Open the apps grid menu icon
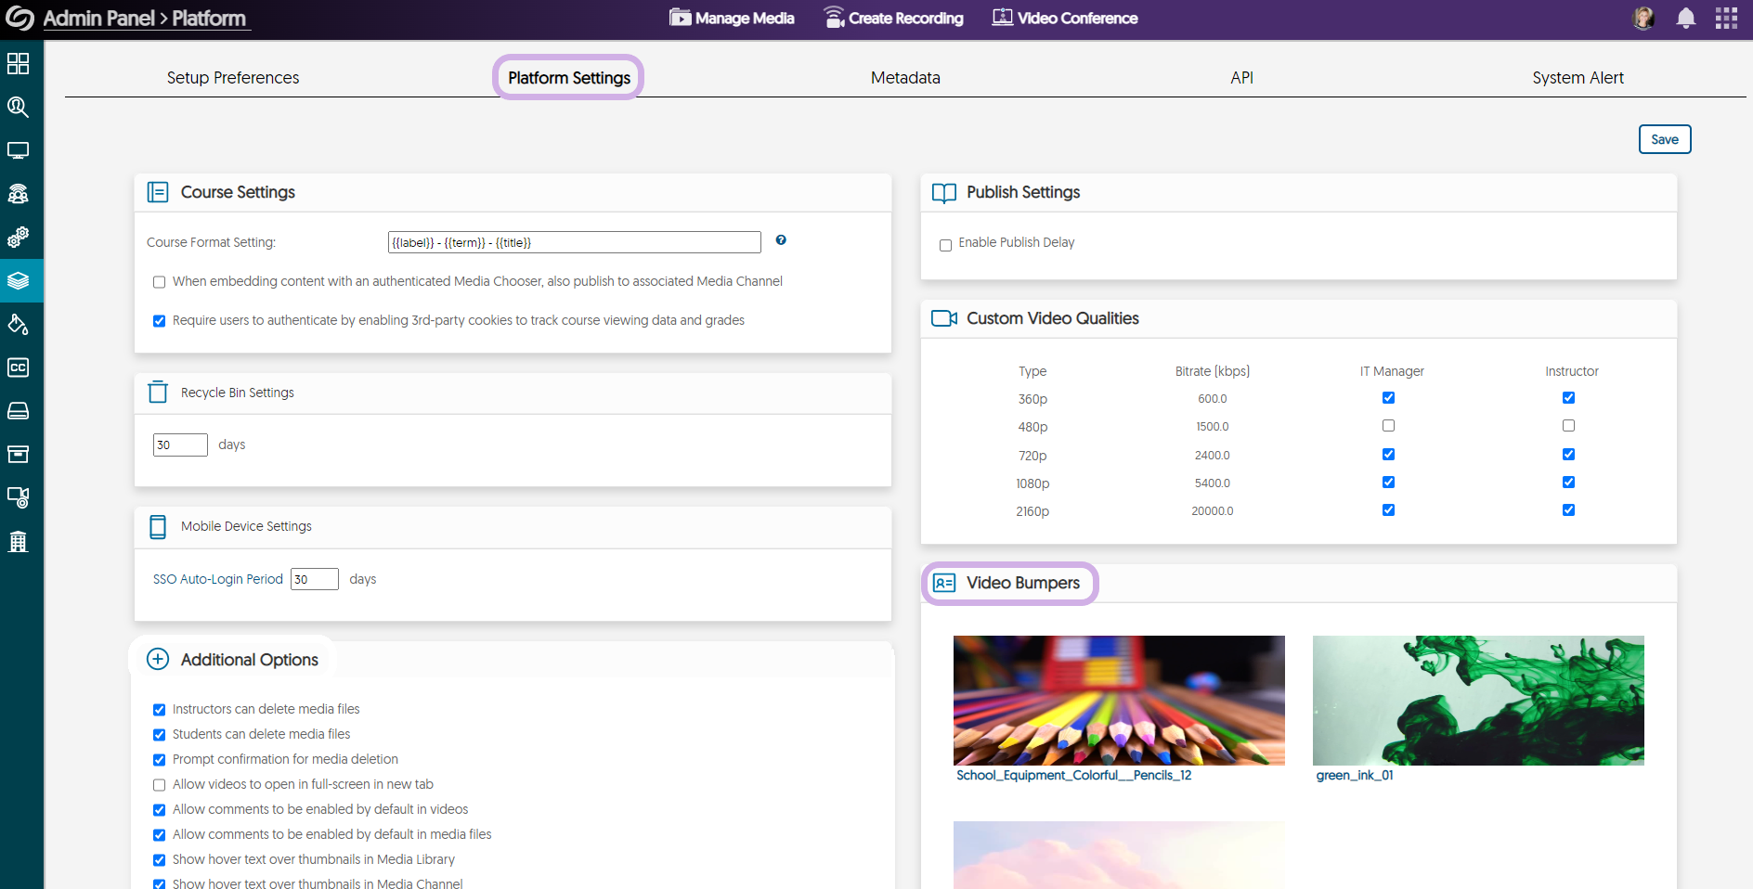This screenshot has height=889, width=1753. tap(1726, 19)
